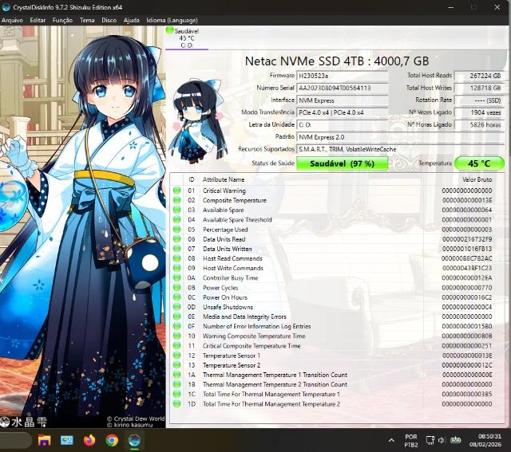
Task: Click the green status icon for Percentage Used
Action: coord(177,230)
